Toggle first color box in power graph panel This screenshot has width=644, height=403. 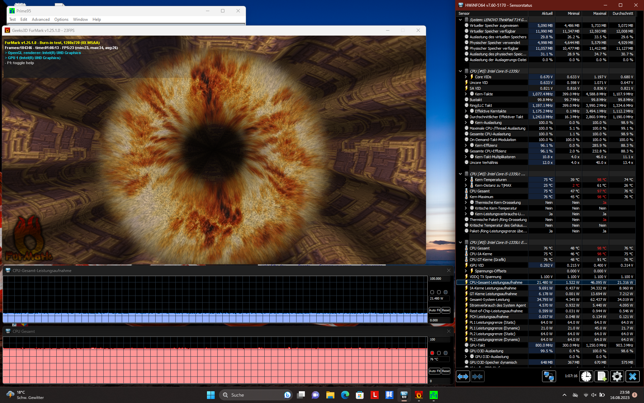tap(432, 292)
